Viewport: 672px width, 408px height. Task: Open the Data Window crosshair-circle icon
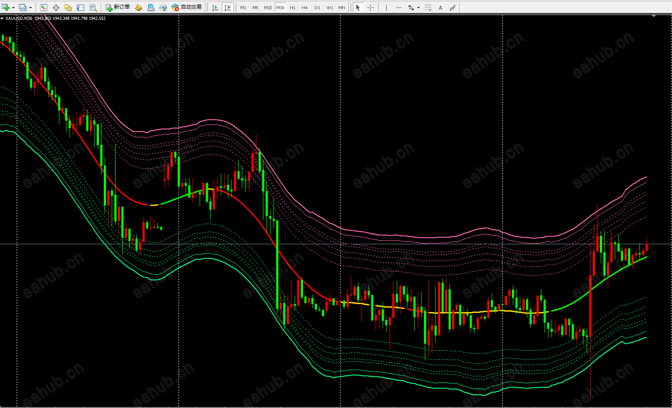56,7
